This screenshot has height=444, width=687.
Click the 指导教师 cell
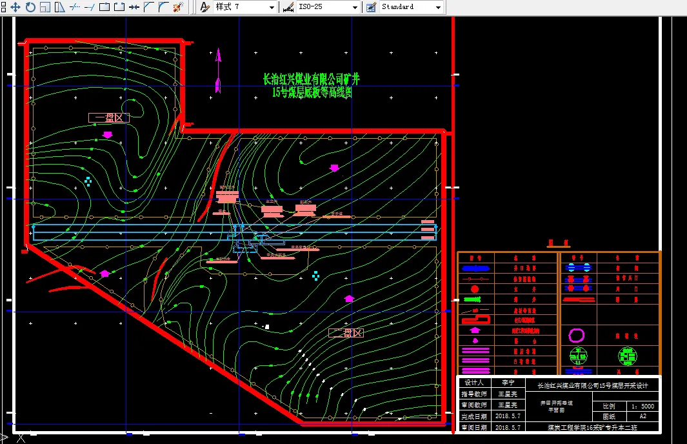(473, 394)
